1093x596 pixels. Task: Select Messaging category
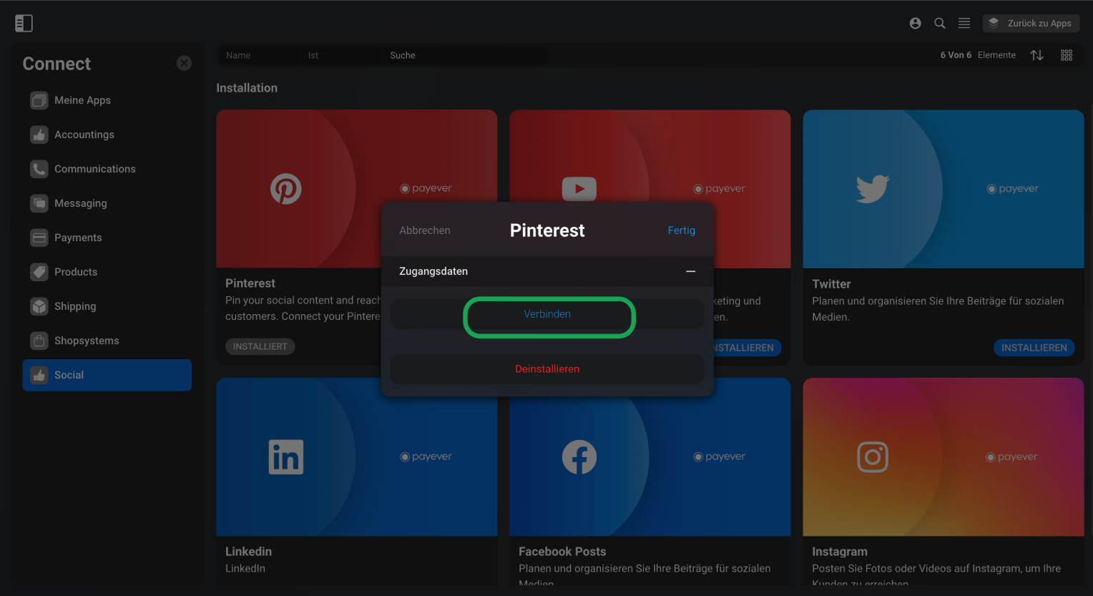point(107,203)
